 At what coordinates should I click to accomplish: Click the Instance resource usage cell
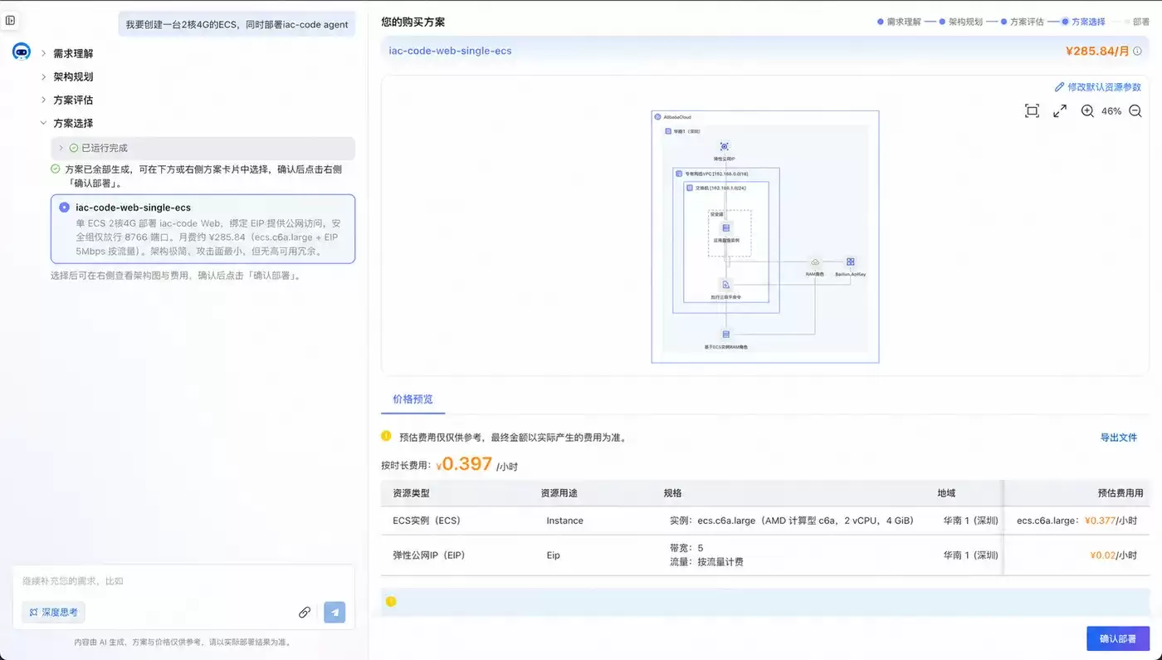pos(564,521)
